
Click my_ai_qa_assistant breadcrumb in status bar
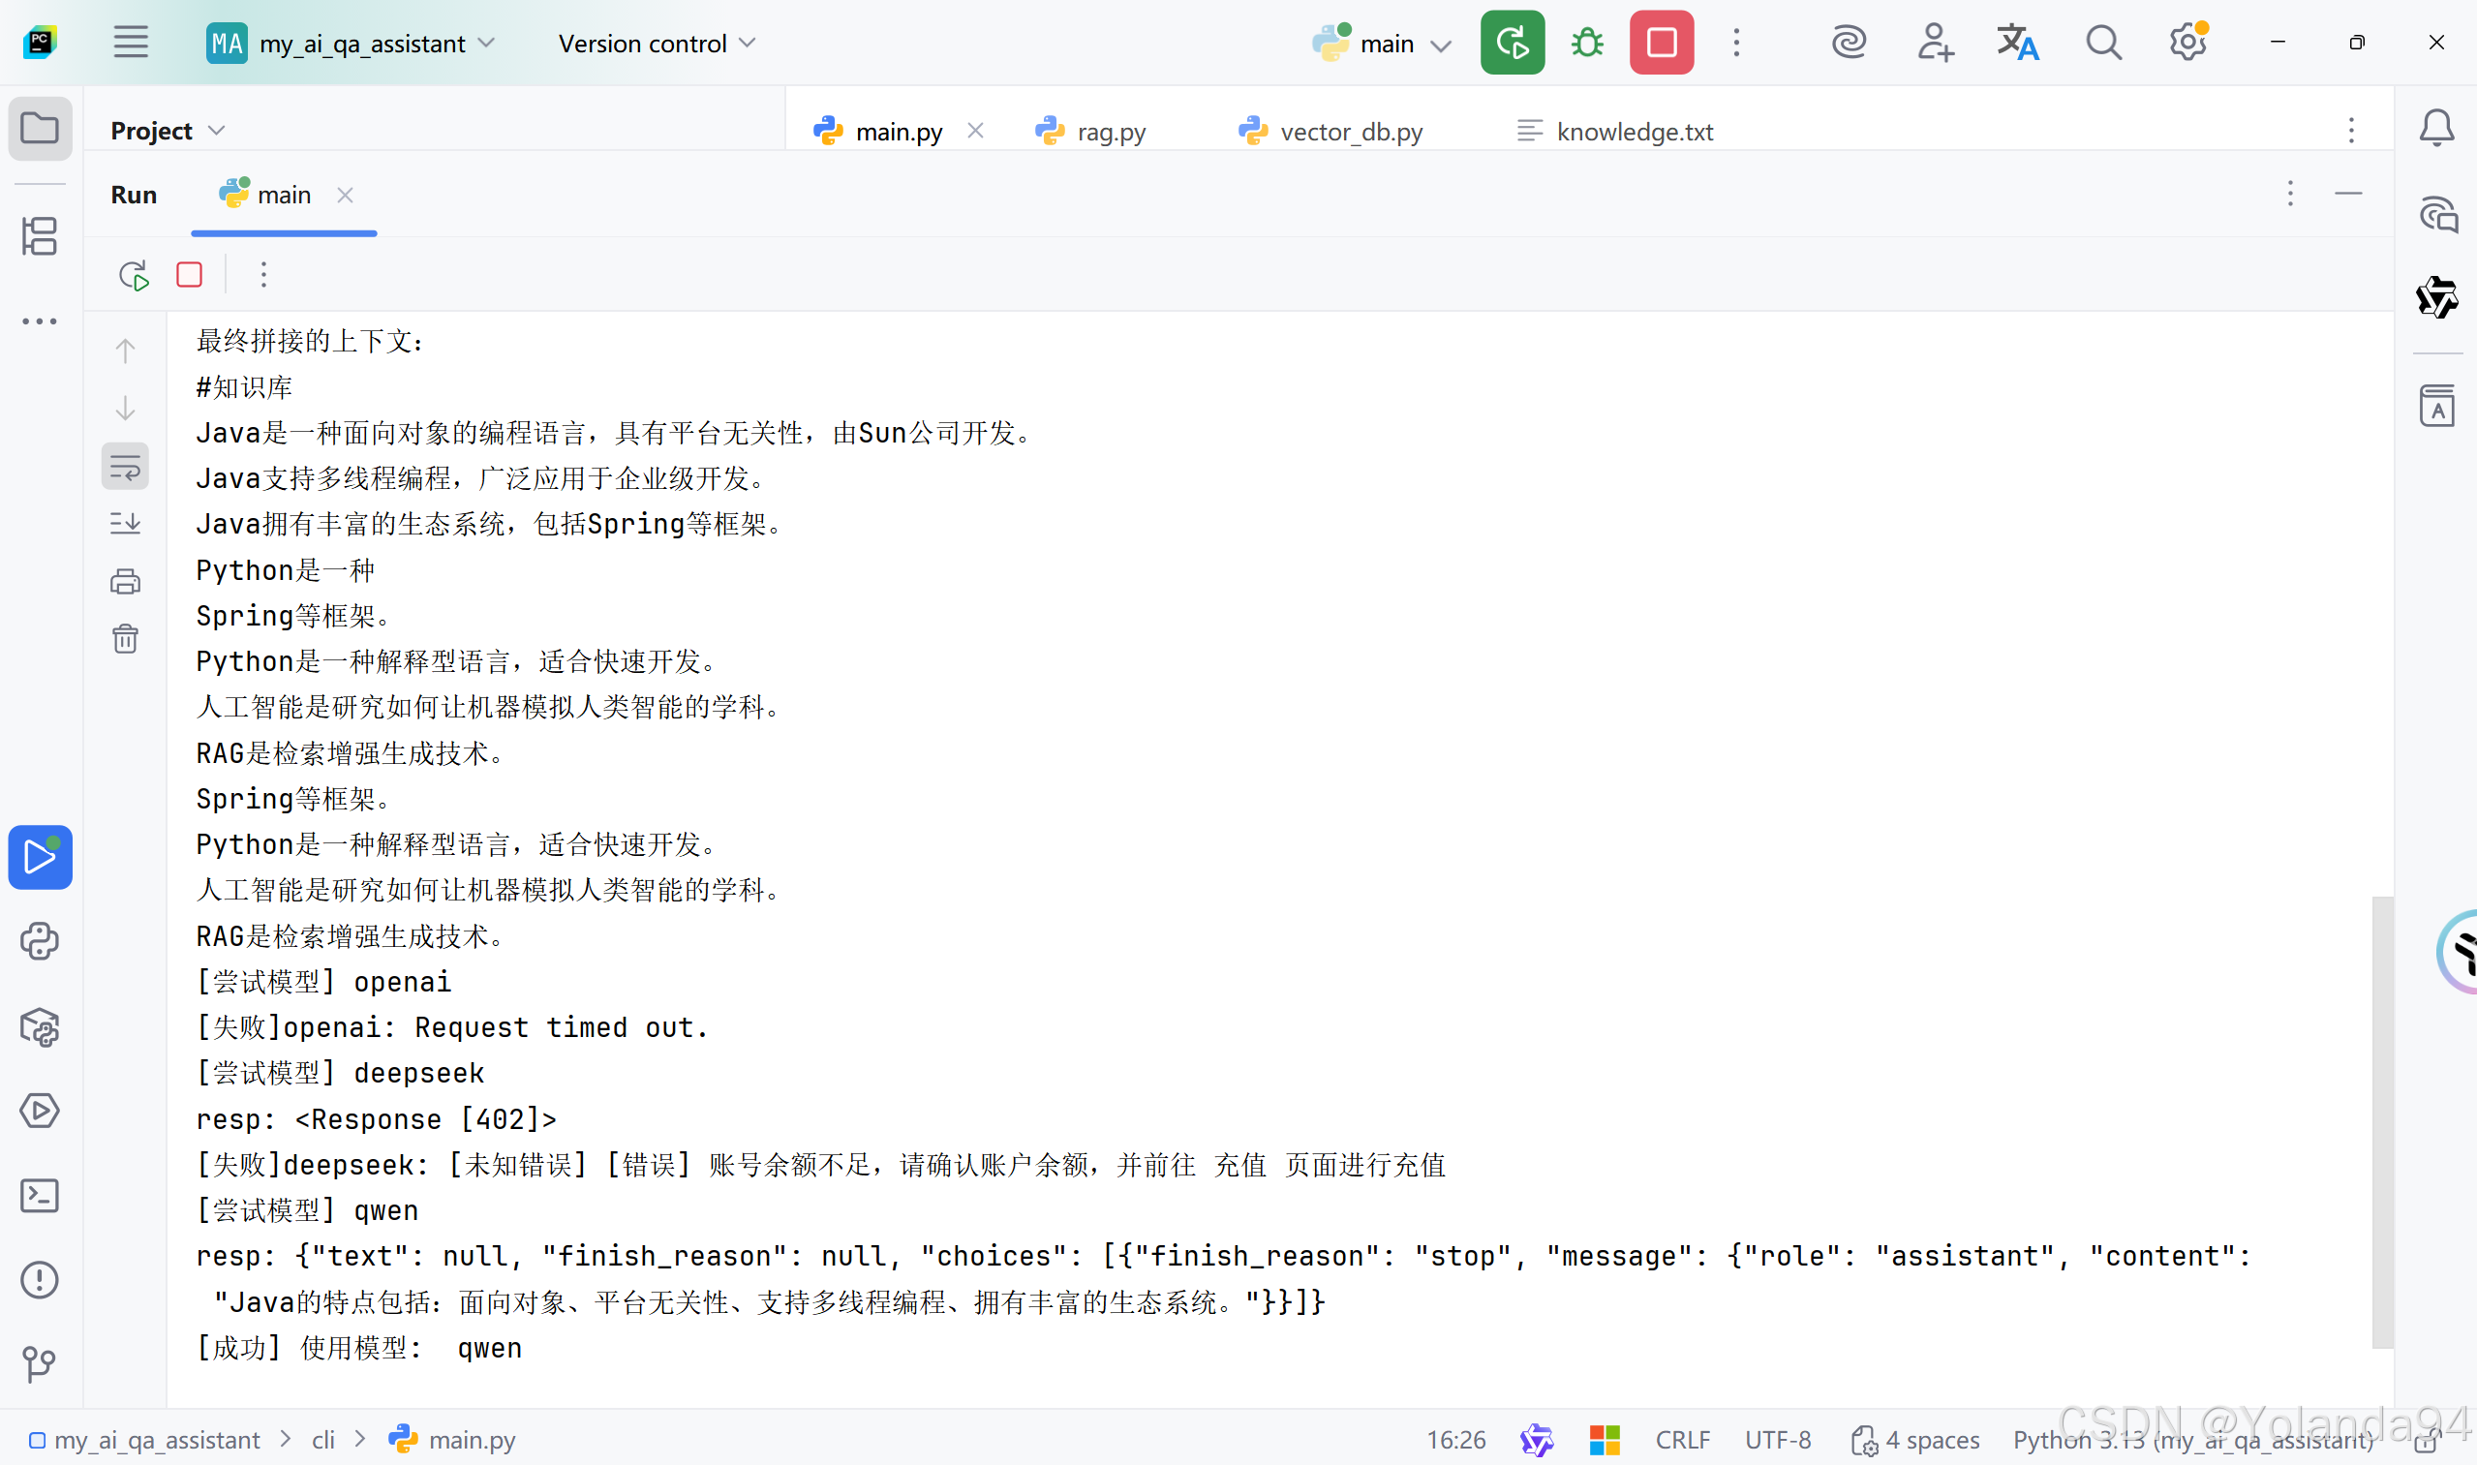tap(145, 1439)
